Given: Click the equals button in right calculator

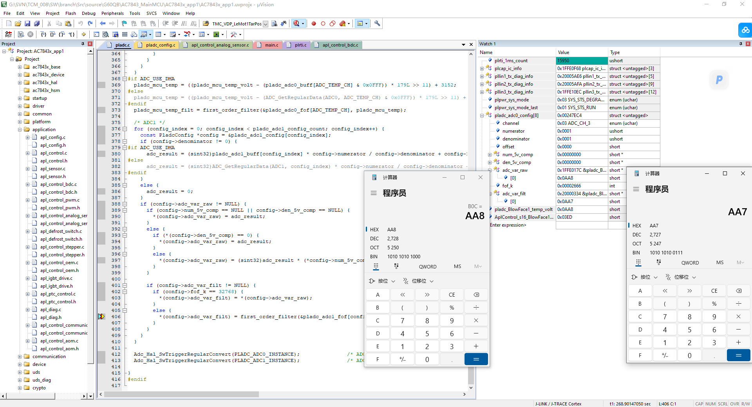Looking at the screenshot, I should (738, 355).
